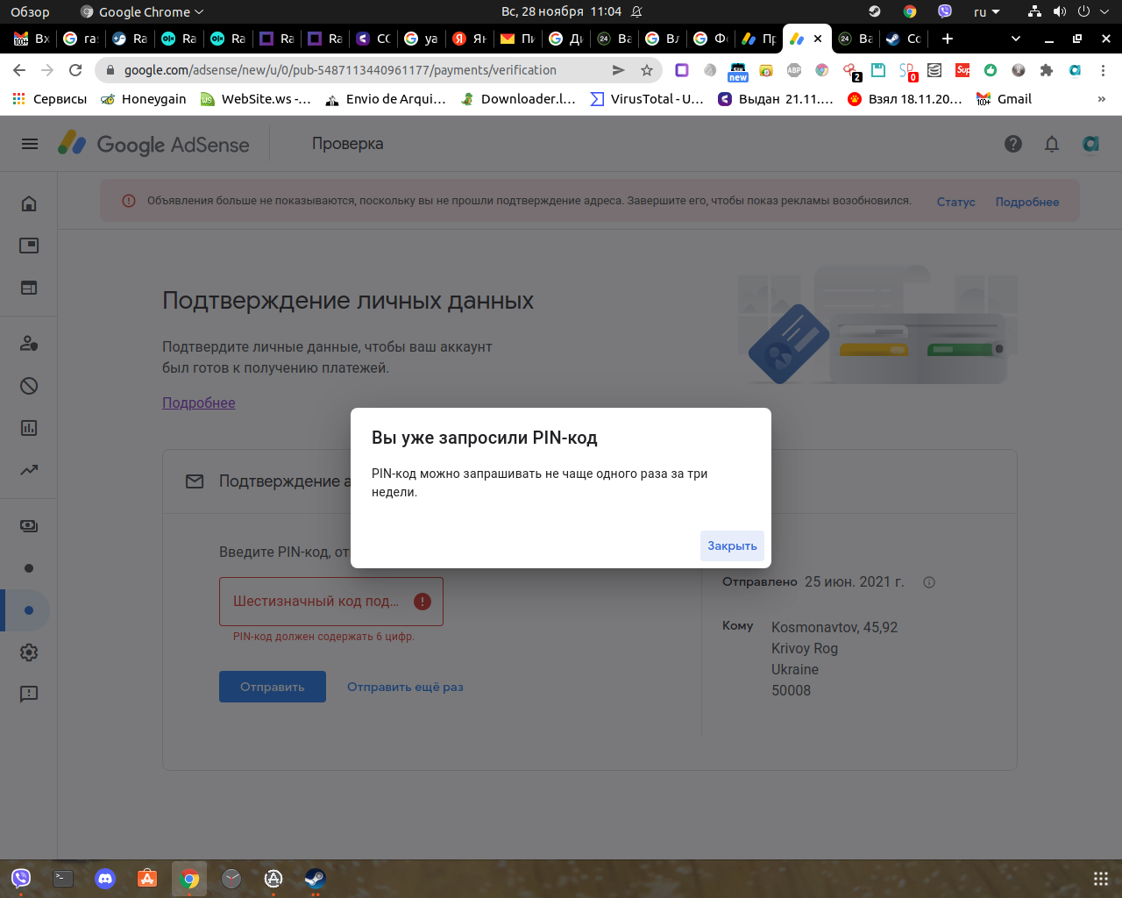This screenshot has height=898, width=1122.
Task: Click the blue Отправить button
Action: point(273,687)
